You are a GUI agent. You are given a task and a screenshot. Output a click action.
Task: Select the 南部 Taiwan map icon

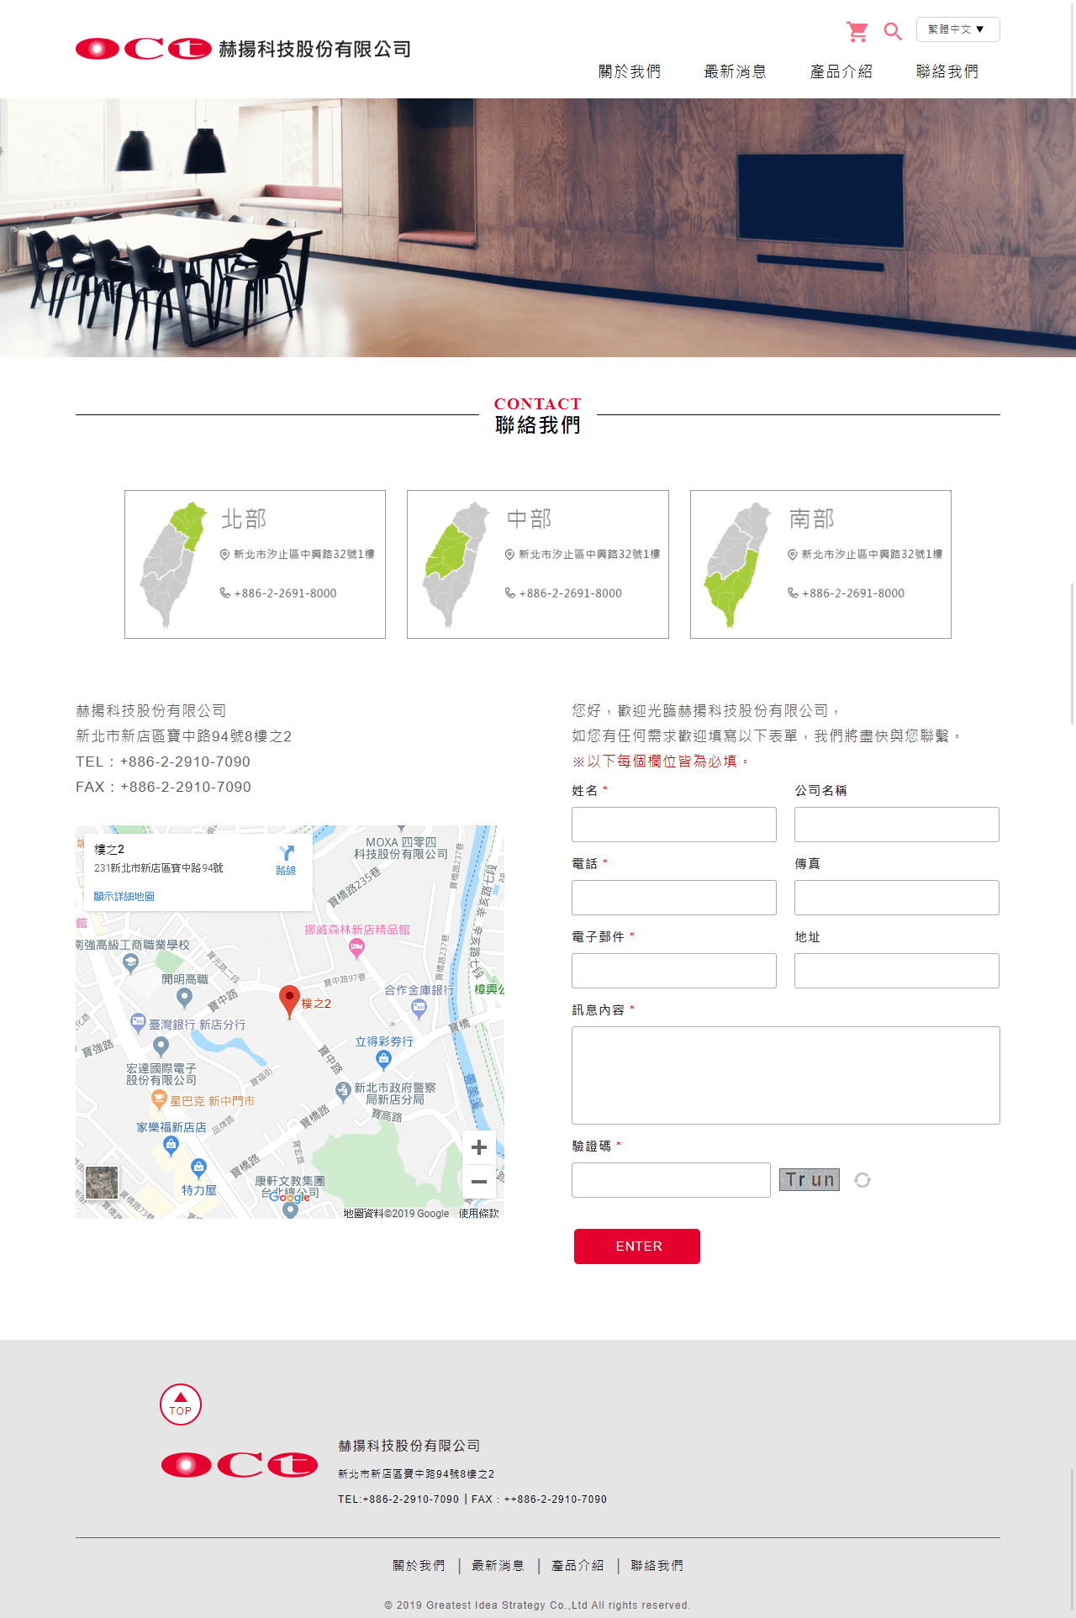(739, 565)
